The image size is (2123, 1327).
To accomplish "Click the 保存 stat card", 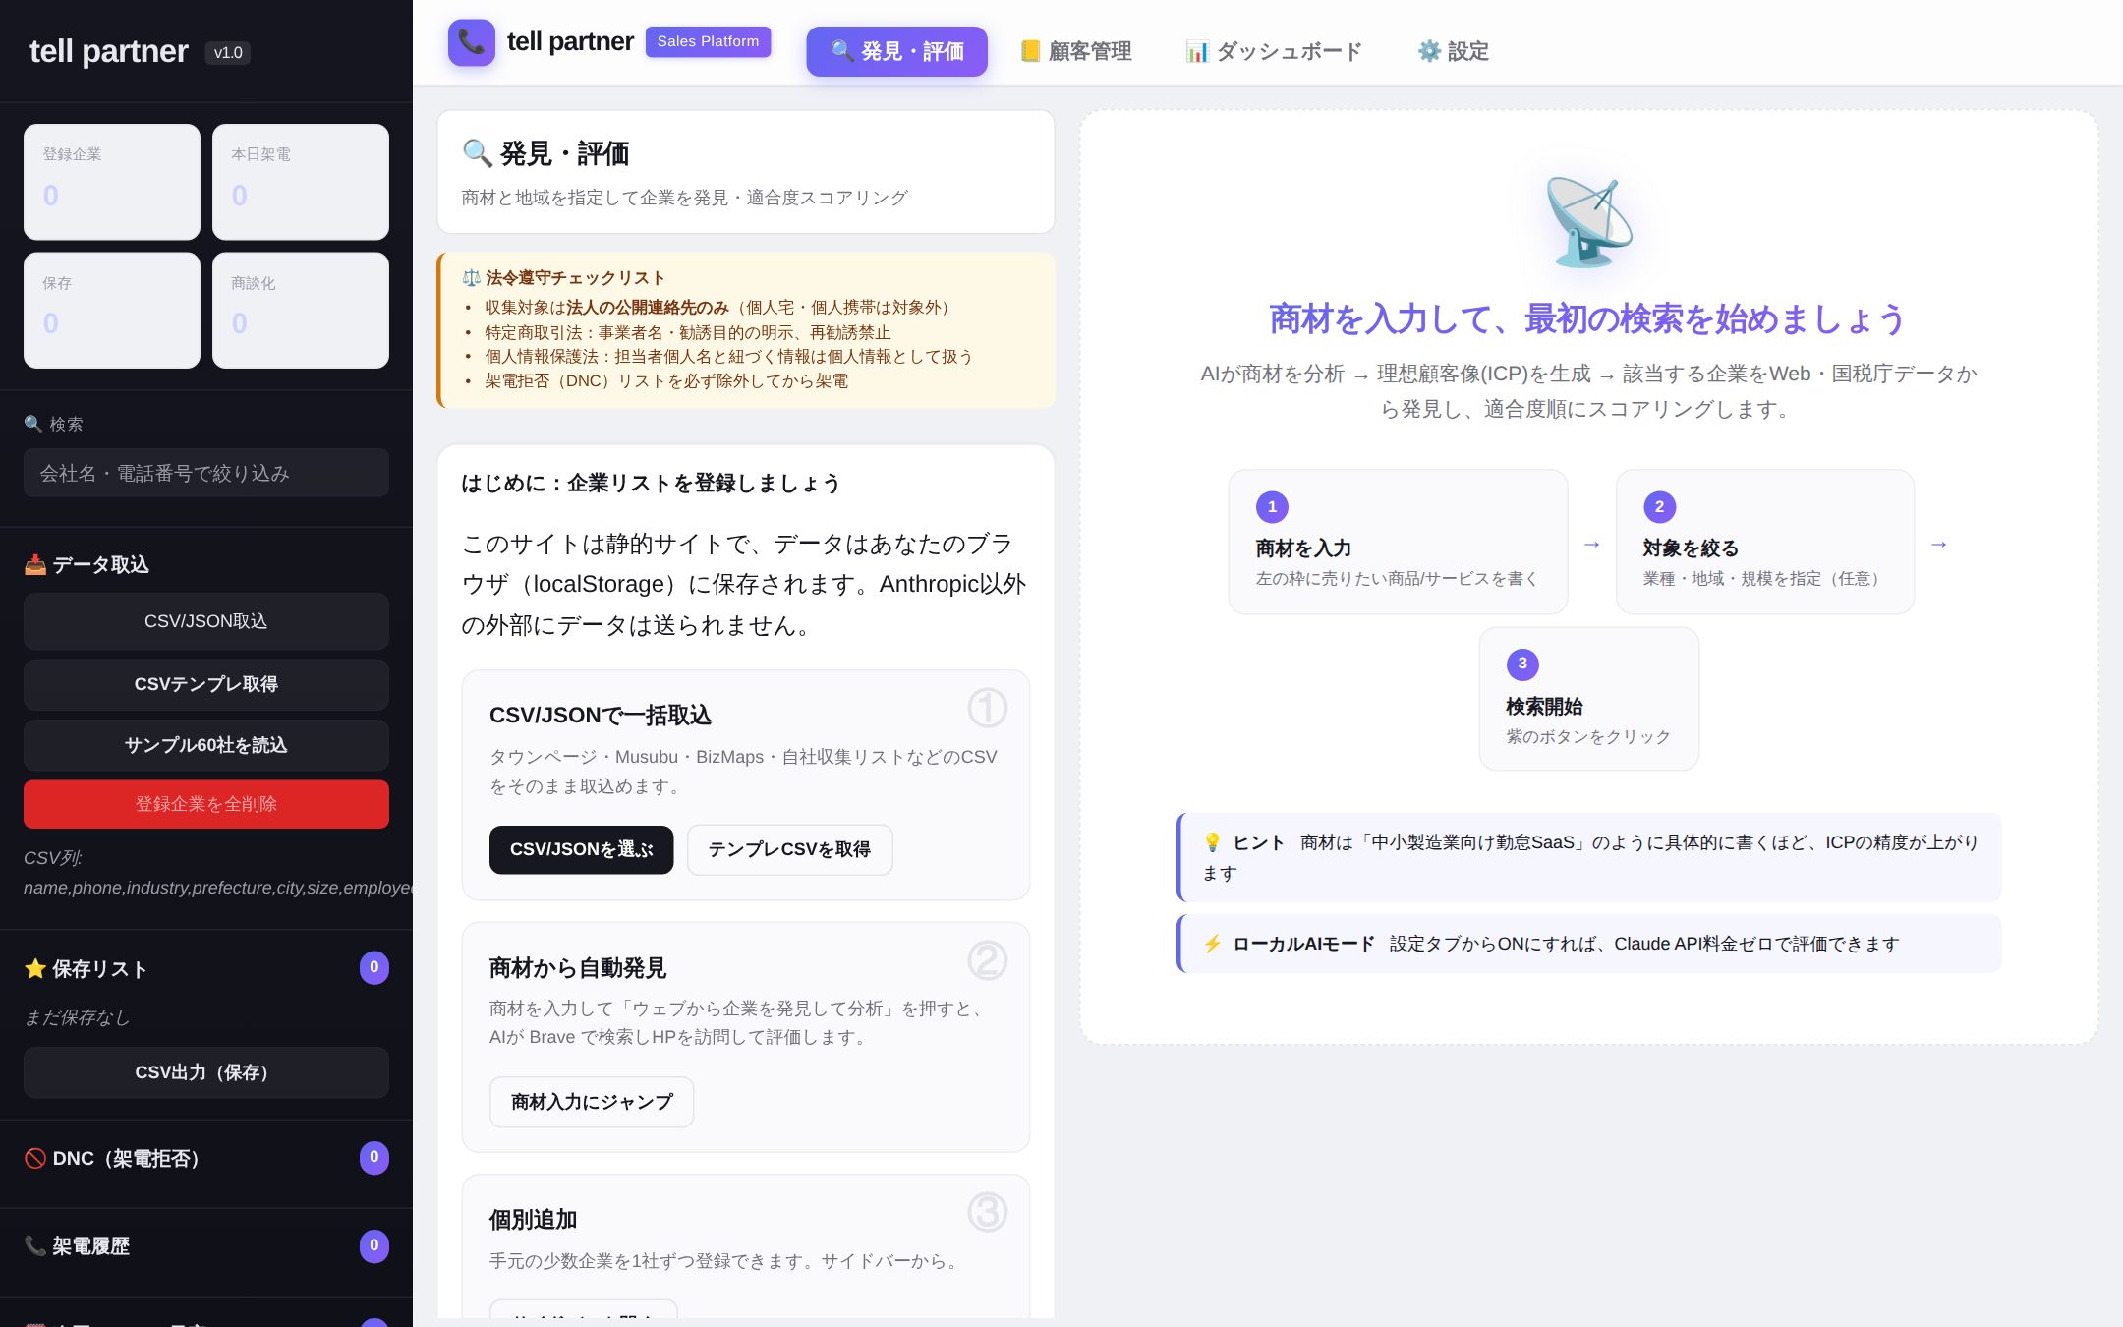I will point(112,311).
